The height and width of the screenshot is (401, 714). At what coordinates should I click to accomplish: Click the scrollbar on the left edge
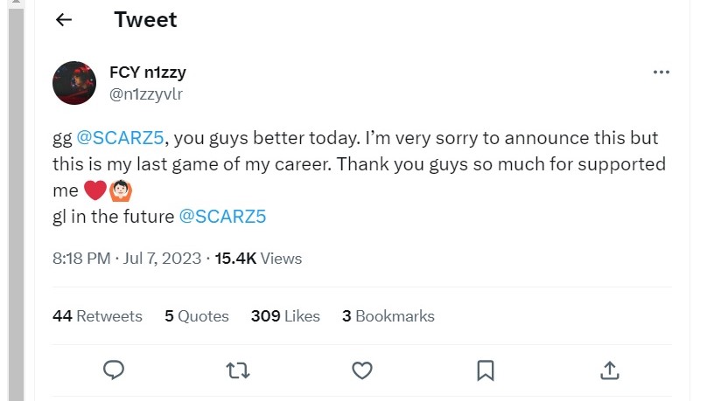click(x=15, y=201)
